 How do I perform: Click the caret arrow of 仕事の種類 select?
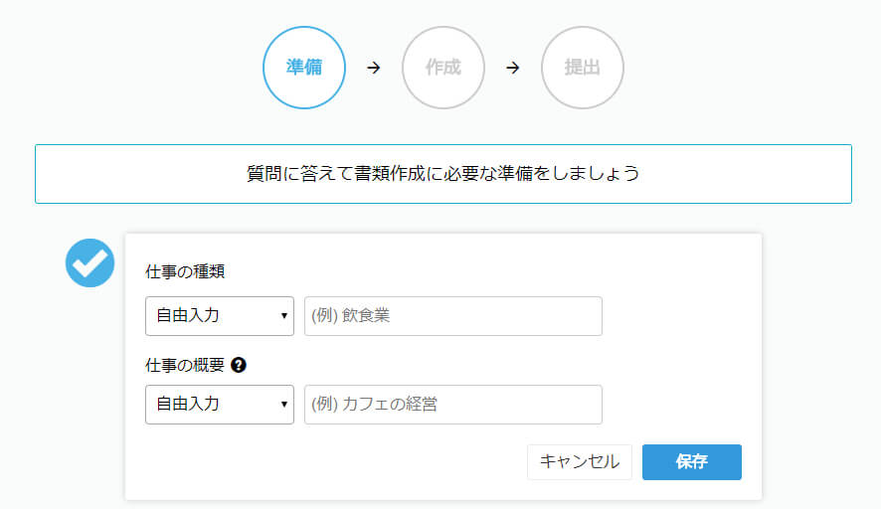click(x=284, y=316)
